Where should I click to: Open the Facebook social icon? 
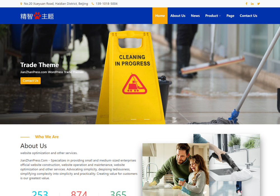coord(246,4)
